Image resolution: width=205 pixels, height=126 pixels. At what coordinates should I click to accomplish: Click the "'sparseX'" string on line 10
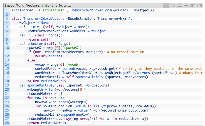tap(71, 48)
